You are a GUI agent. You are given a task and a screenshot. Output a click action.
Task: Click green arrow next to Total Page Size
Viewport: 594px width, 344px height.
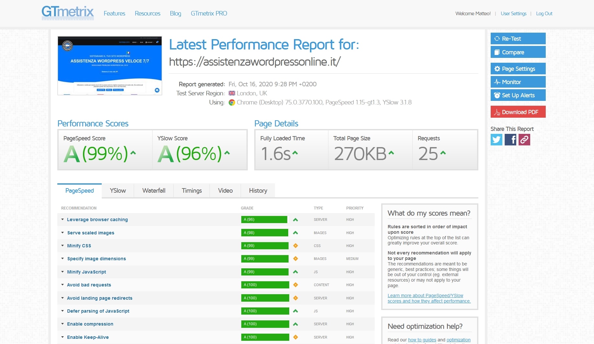(x=391, y=153)
